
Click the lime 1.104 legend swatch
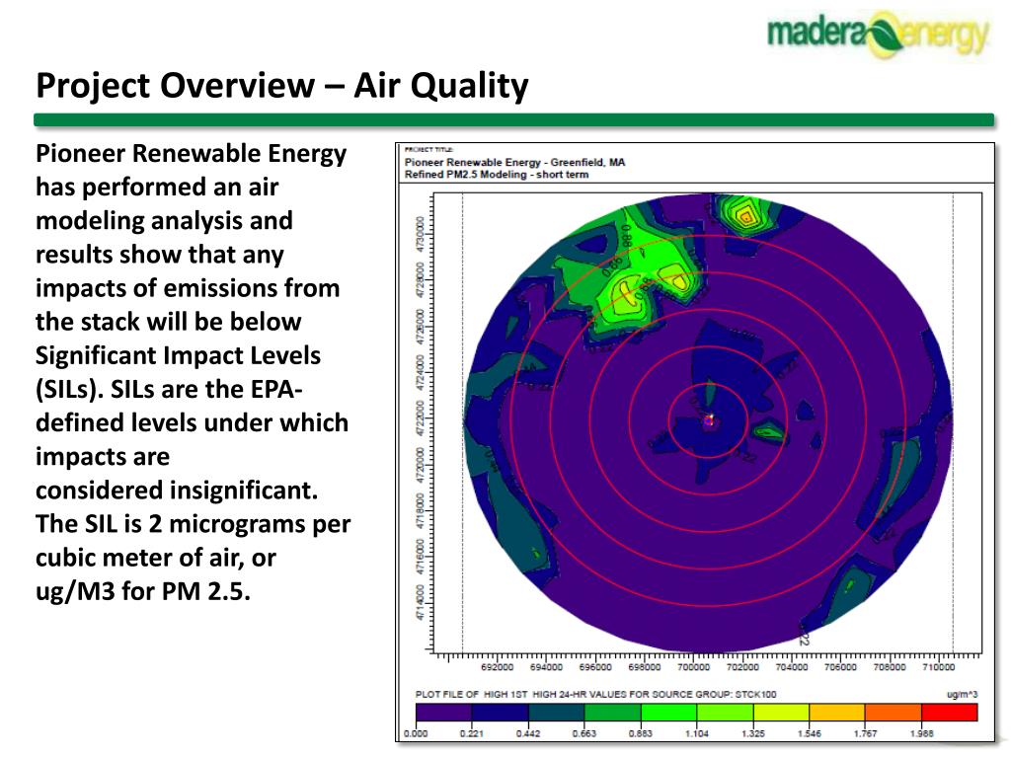click(725, 713)
